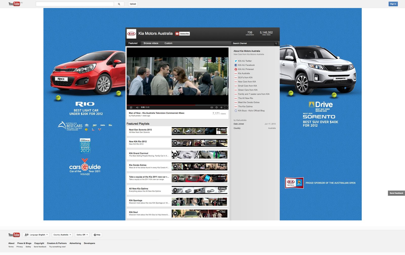The width and height of the screenshot is (405, 255).
Task: Open Kia Australia website link
Action: pos(244,73)
